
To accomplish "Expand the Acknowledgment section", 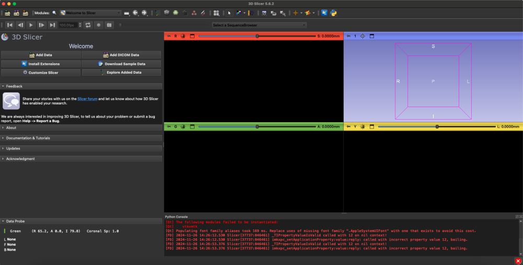I will (x=20, y=158).
